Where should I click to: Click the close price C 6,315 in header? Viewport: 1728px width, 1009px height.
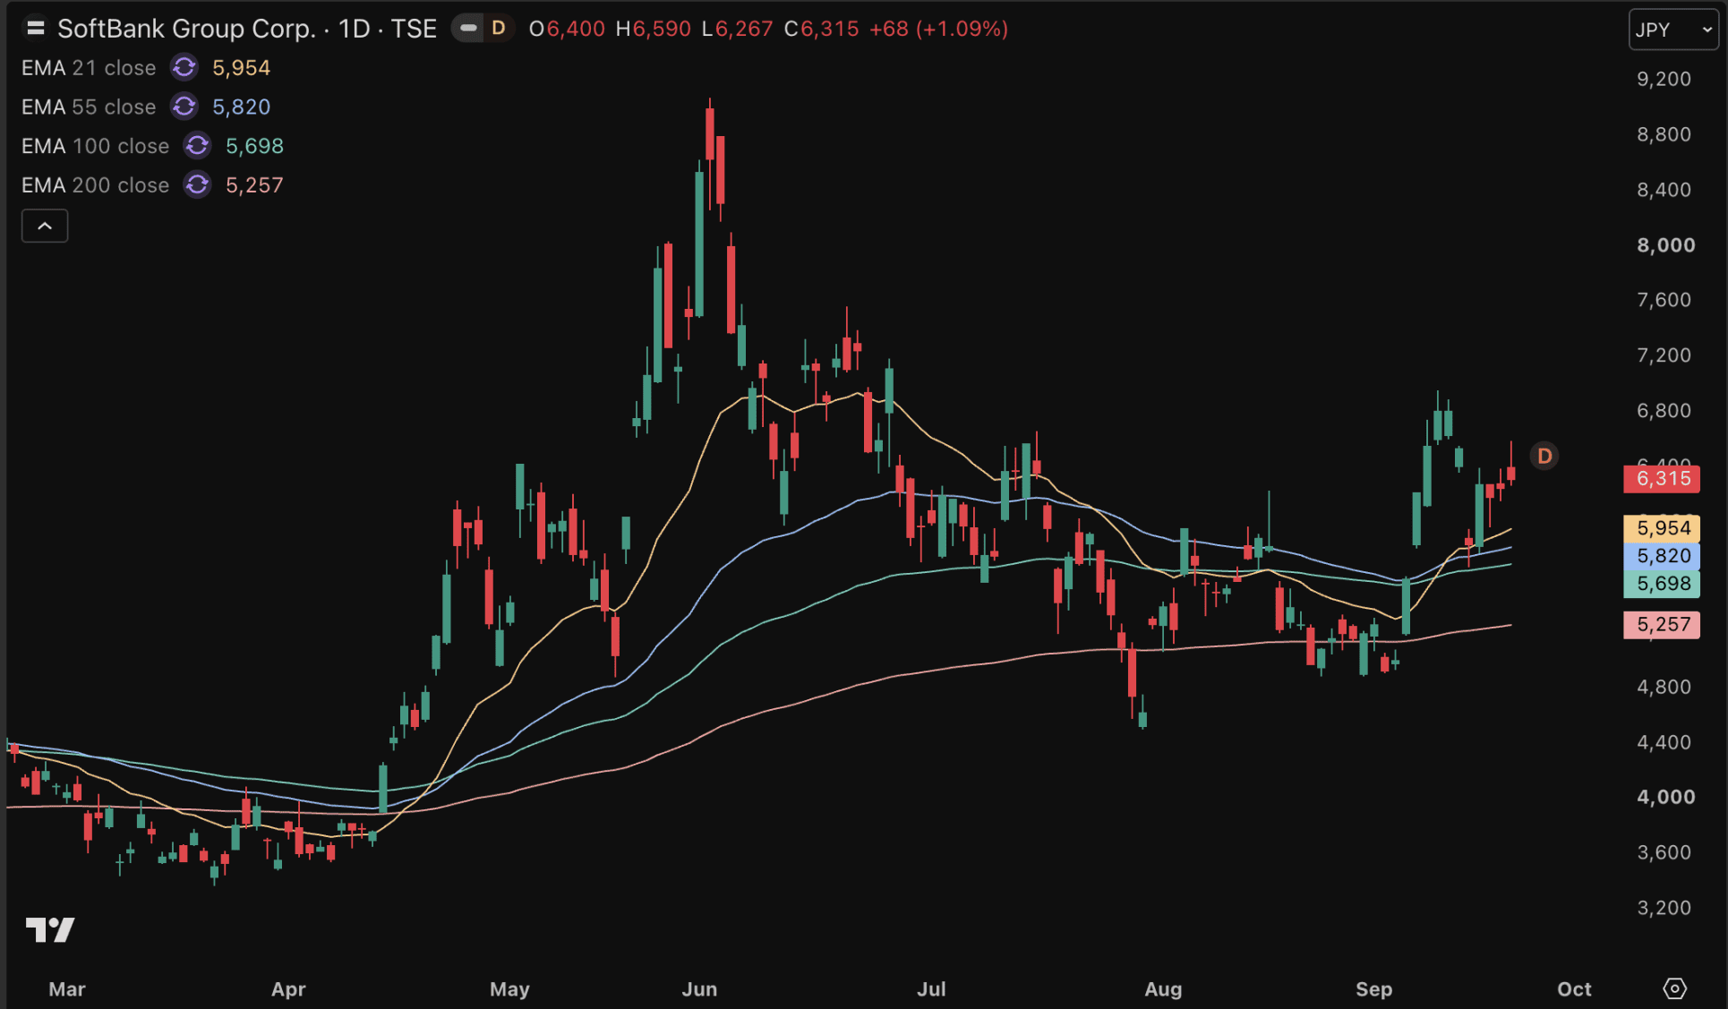821,29
